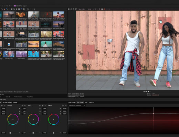Reset the Offset wheel via reset icon
The width and height of the screenshot is (179, 137).
pos(66,106)
